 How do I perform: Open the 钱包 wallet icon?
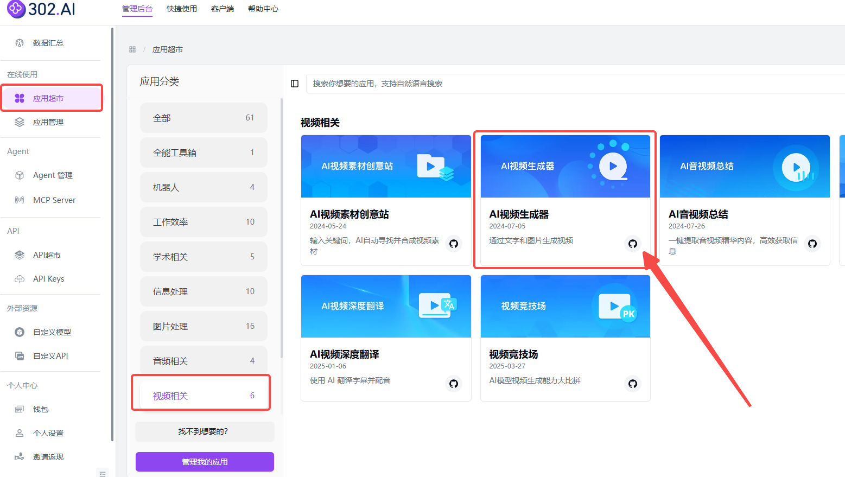(x=20, y=409)
